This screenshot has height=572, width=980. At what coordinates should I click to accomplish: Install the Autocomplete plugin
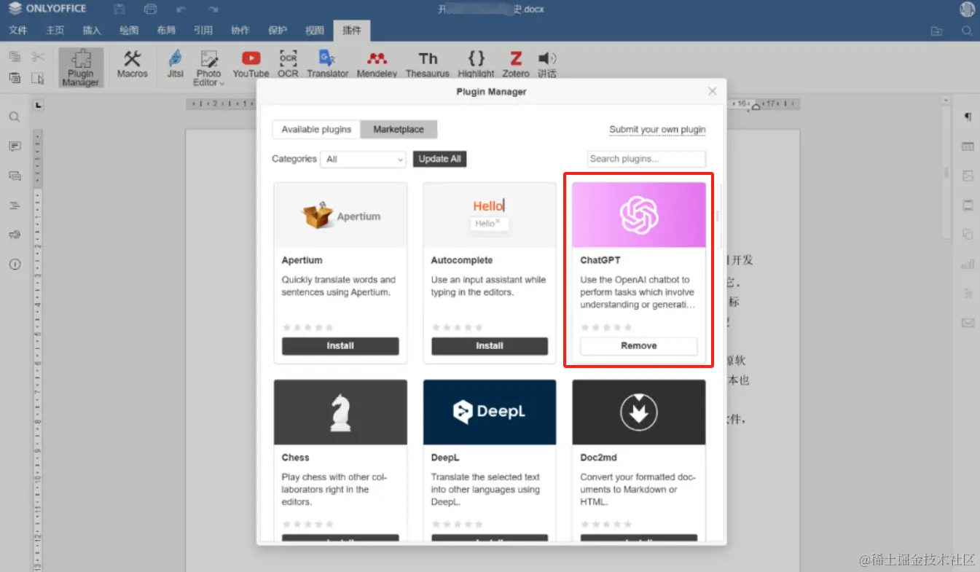tap(490, 346)
